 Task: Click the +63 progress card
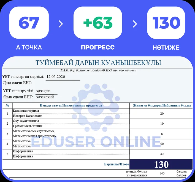pyautogui.click(x=98, y=23)
